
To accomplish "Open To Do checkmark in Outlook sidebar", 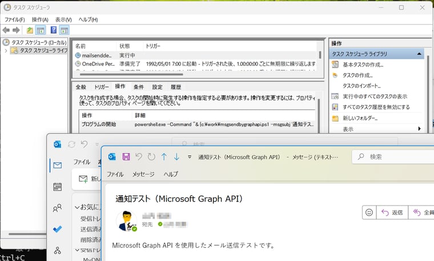I will (x=57, y=229).
